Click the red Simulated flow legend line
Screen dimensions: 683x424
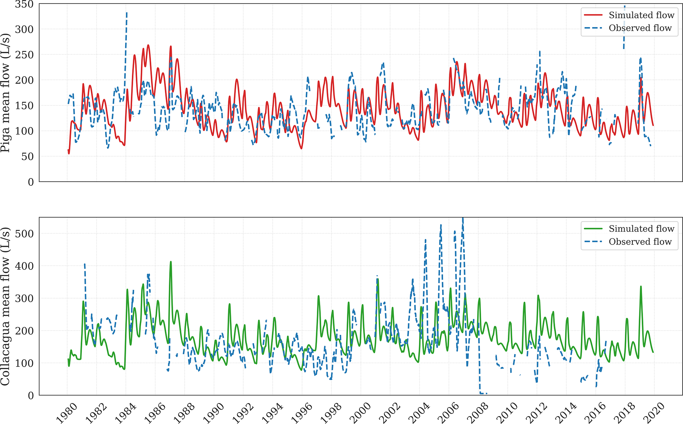[x=593, y=15]
